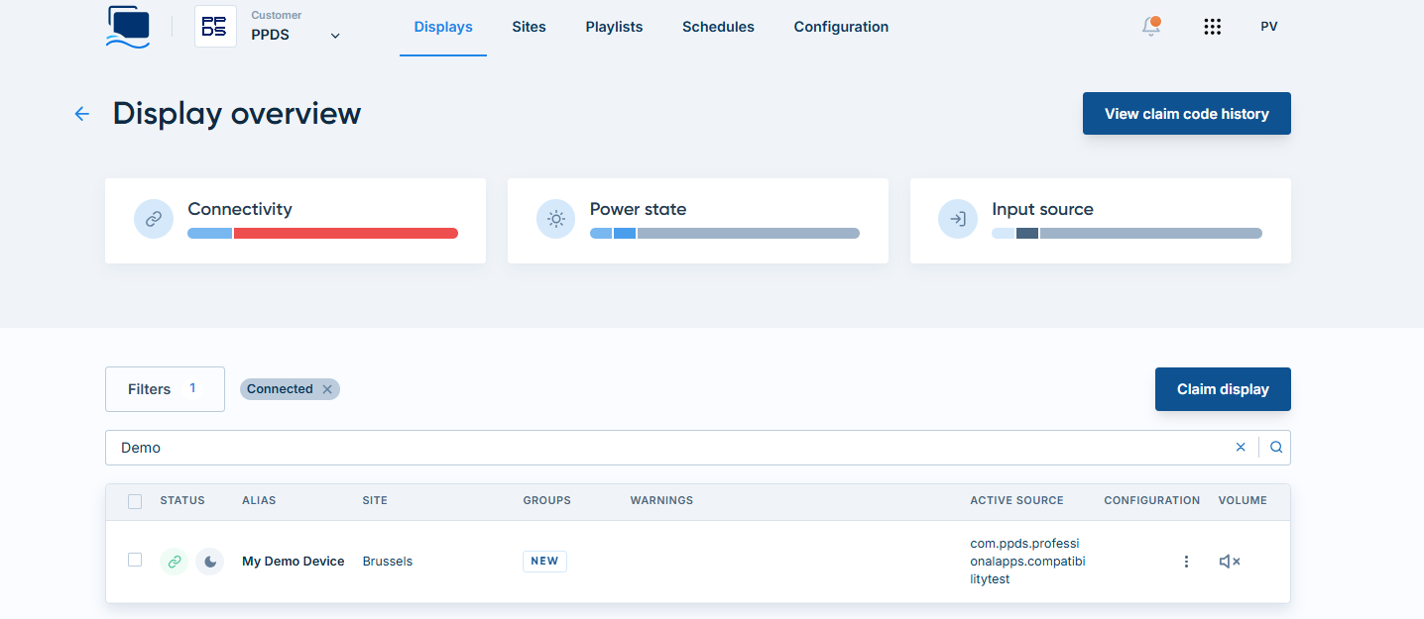Click View claim code history button
Viewport: 1424px width, 619px height.
[x=1186, y=114]
